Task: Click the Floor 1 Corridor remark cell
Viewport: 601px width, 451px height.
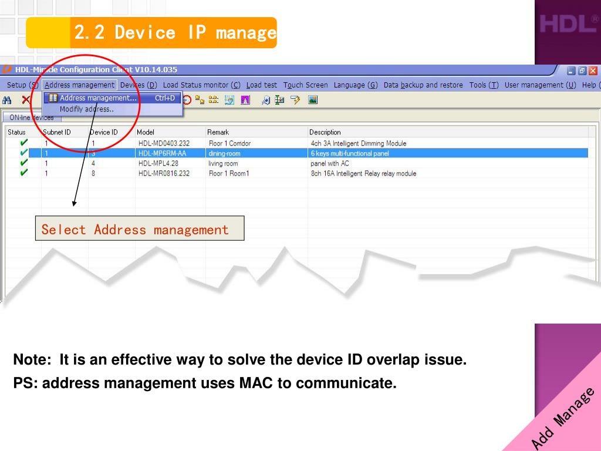Action: tap(229, 143)
